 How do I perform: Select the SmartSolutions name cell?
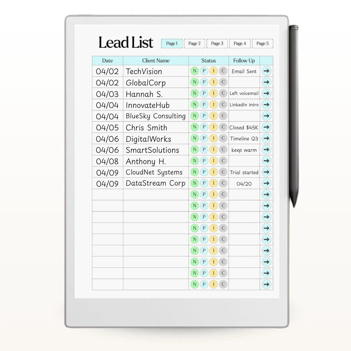point(156,150)
